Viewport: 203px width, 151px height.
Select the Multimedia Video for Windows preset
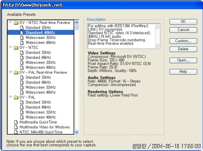point(45,127)
